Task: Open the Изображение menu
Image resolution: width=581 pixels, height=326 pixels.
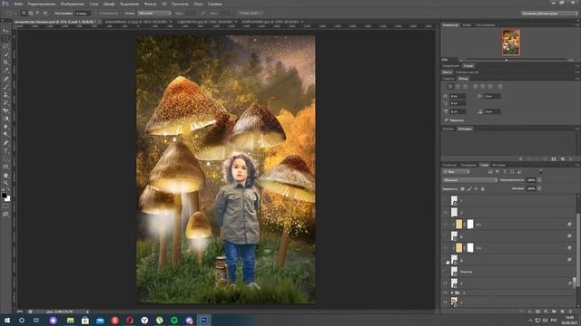Action: tap(73, 4)
